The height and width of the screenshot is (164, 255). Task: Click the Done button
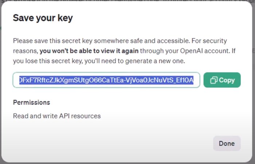(227, 143)
